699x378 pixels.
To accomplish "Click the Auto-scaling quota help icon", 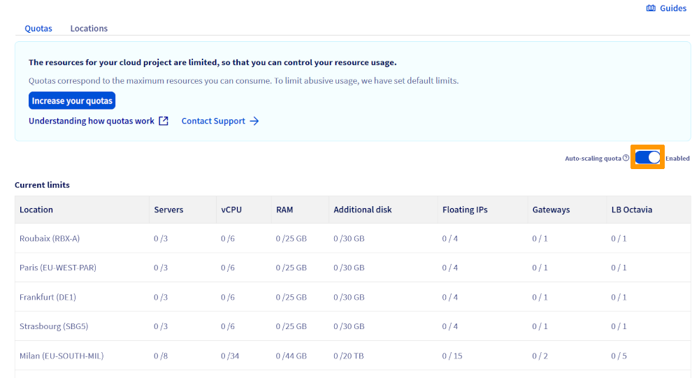I will click(x=626, y=159).
